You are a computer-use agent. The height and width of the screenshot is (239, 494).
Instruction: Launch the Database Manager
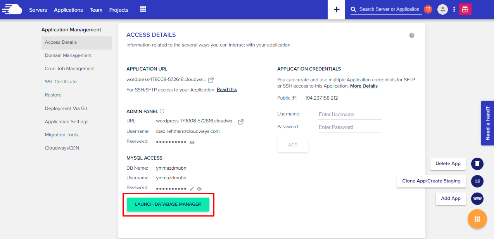[x=168, y=204]
